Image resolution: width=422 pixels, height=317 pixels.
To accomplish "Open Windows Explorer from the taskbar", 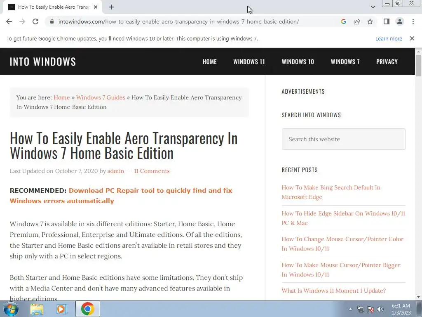I will 37,309.
